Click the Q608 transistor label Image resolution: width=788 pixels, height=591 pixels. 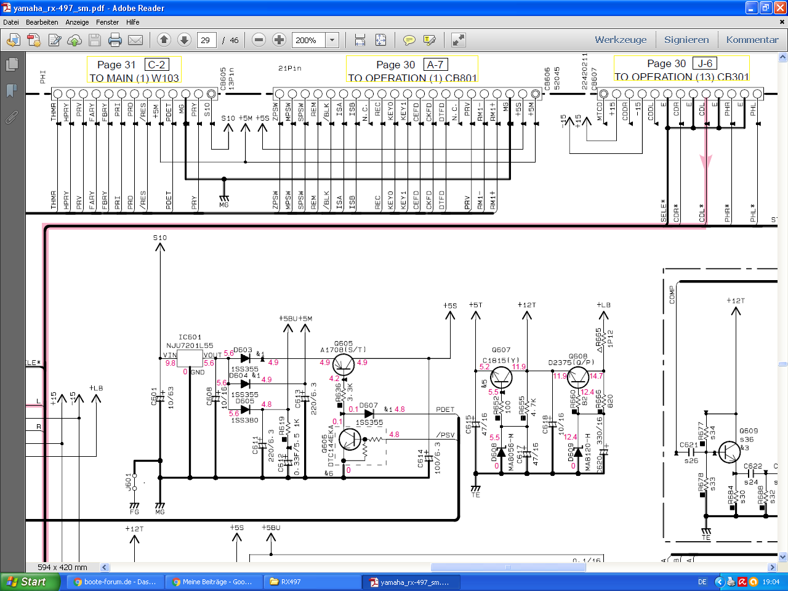[578, 356]
